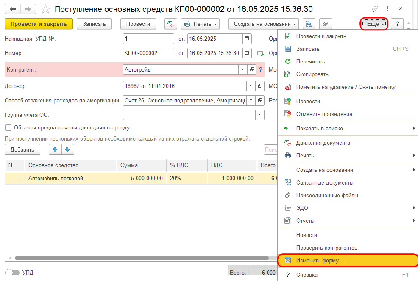Open the Создать на основании dropdown
The height and width of the screenshot is (281, 418).
pos(263,24)
